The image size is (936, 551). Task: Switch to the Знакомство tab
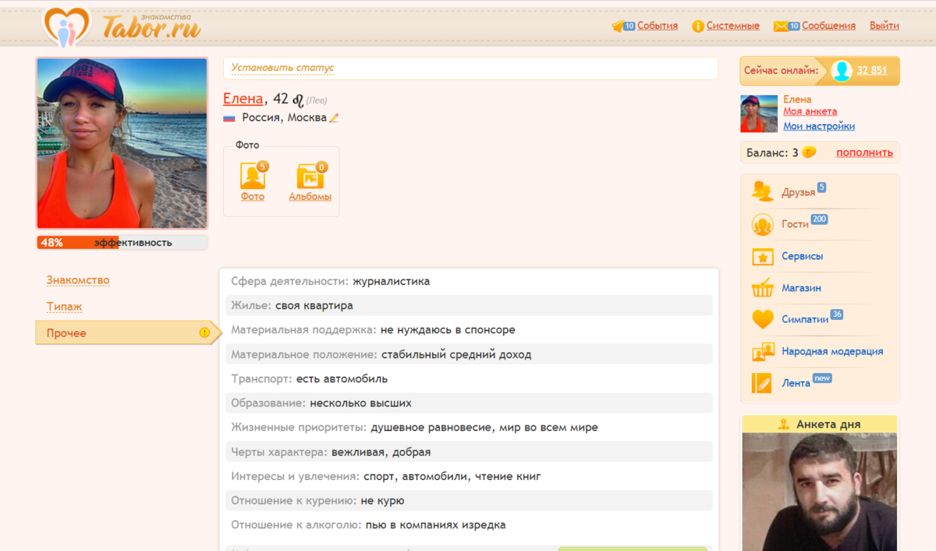[78, 280]
